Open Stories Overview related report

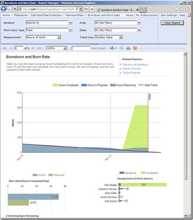(x=132, y=69)
